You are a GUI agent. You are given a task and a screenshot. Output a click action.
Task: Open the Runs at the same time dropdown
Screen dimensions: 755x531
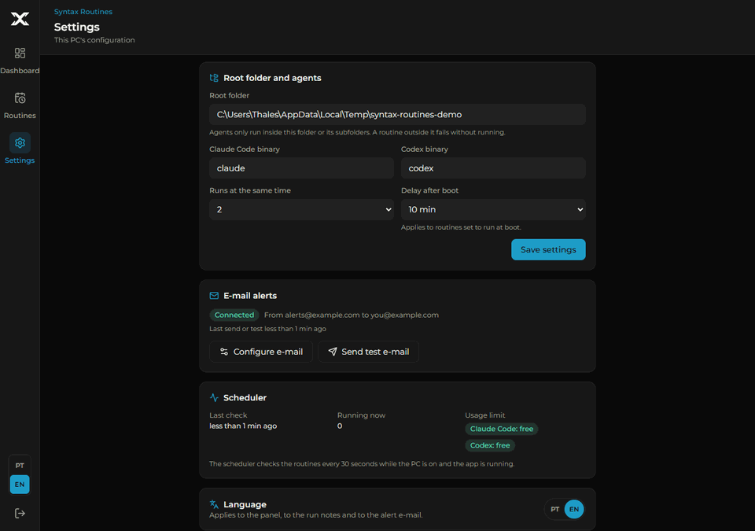click(x=301, y=209)
